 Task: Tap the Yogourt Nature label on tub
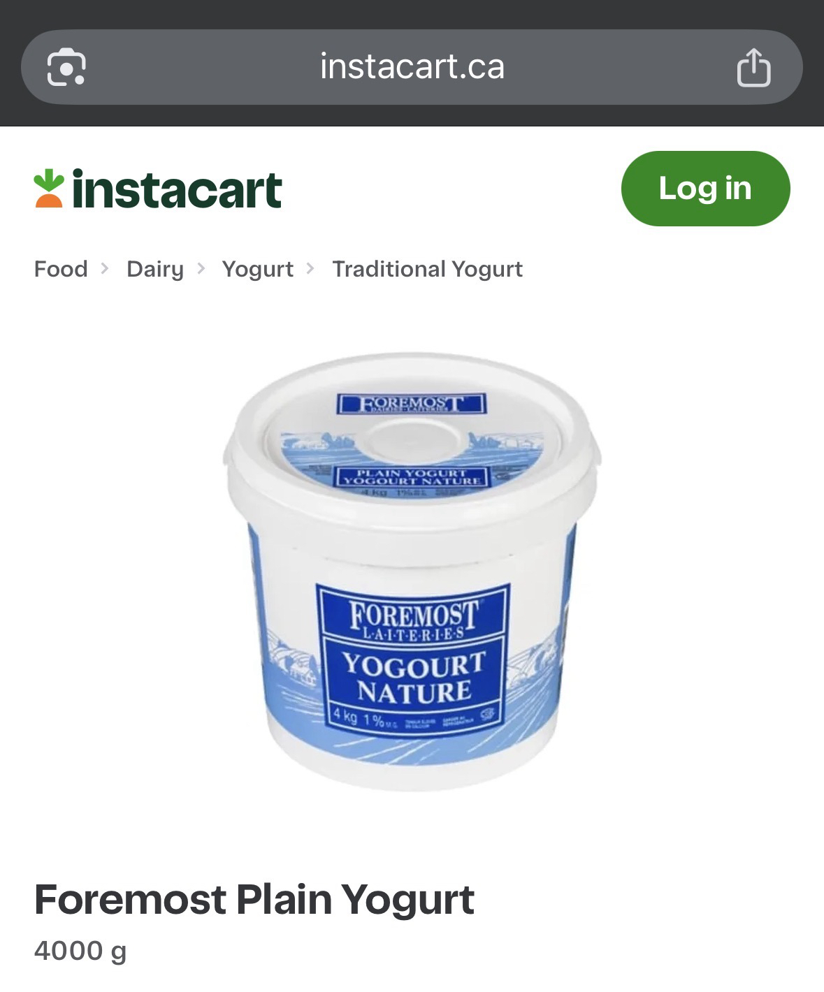[414, 678]
